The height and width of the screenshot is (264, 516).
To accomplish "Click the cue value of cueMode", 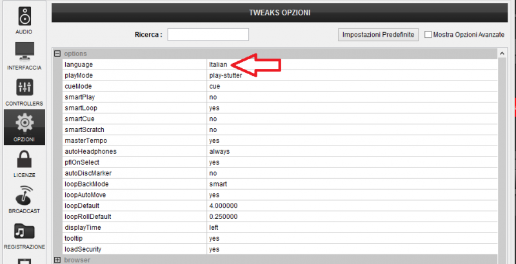I will (x=215, y=86).
